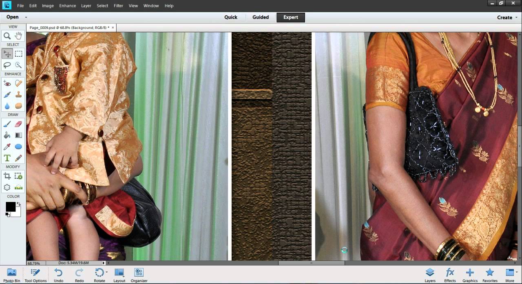Select the Page_0009.psd document tab

[69, 28]
